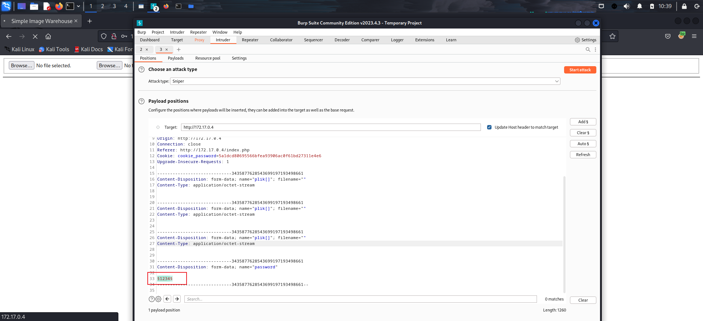Switch to Dashboard tab

tap(150, 40)
